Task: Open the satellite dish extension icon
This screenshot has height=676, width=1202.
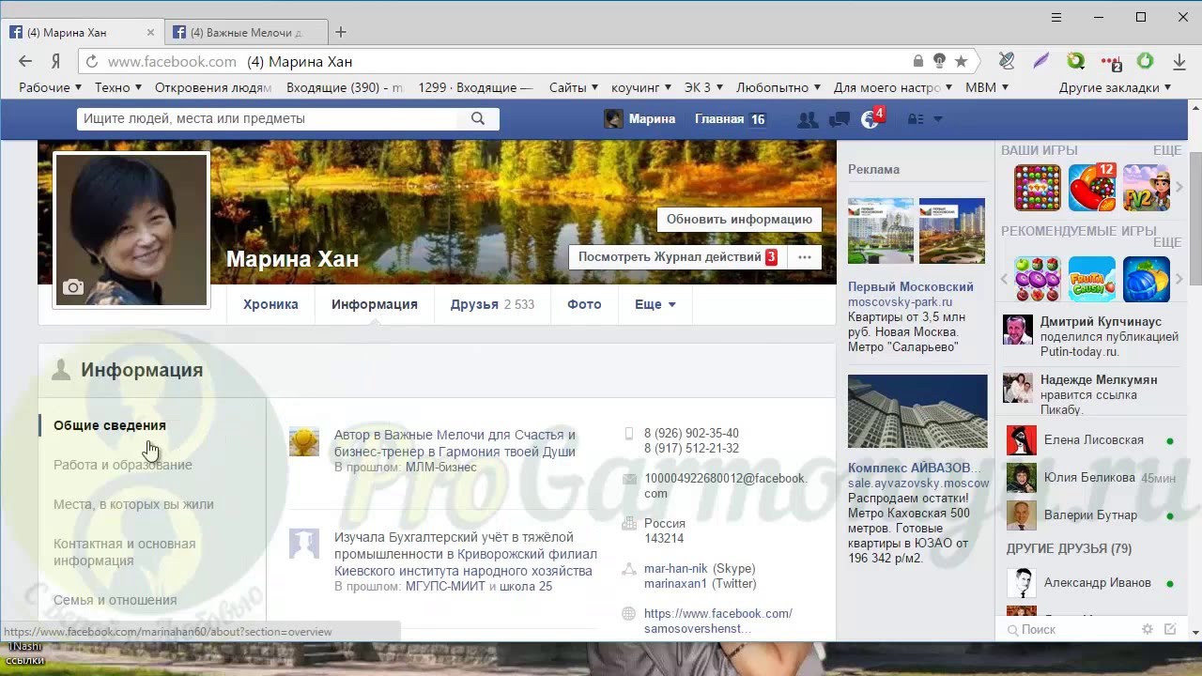Action: 1007,62
